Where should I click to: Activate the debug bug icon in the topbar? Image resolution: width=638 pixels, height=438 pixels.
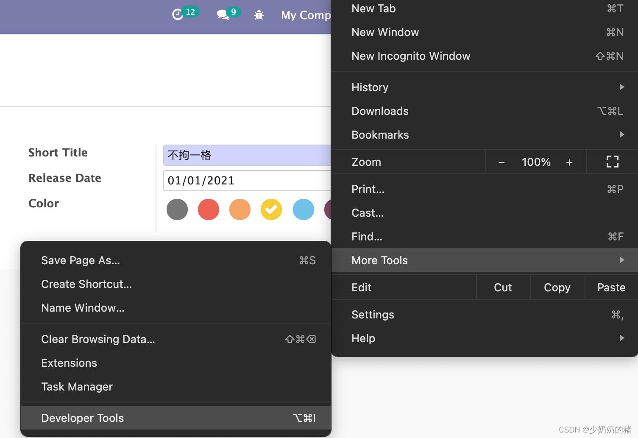coord(258,15)
